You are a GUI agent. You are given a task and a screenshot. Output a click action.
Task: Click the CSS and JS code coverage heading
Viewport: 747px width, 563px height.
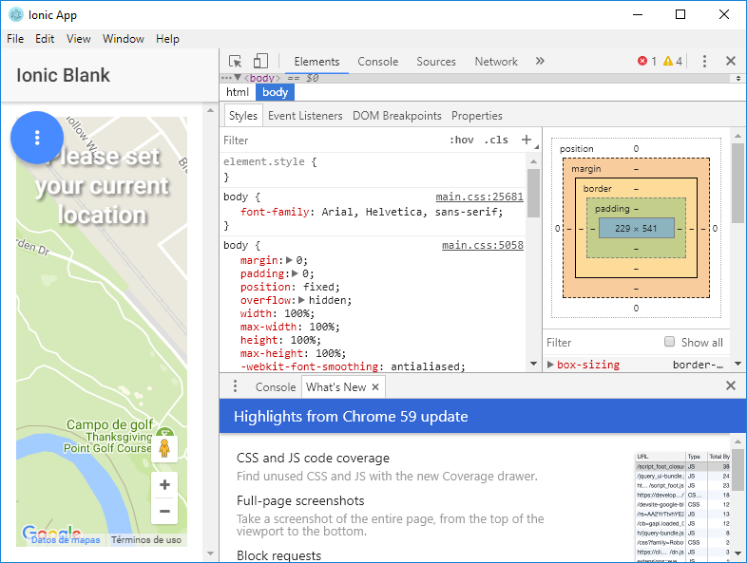[313, 458]
